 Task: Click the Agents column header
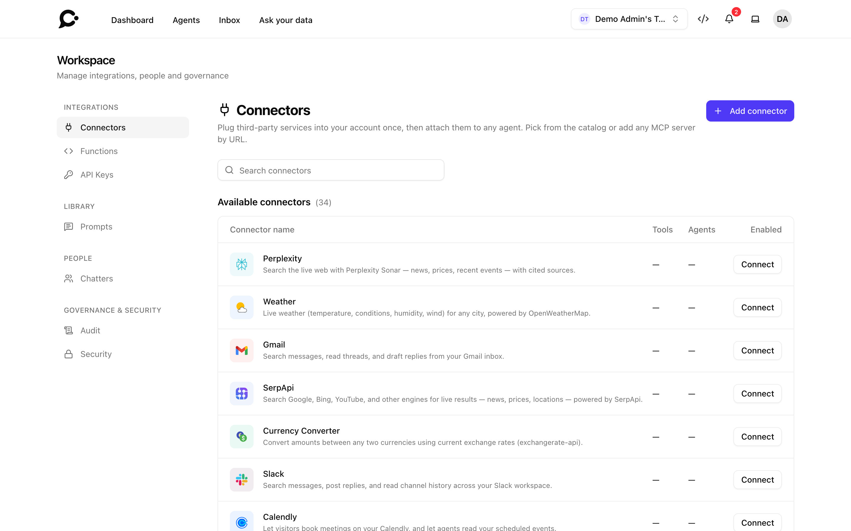[x=701, y=229]
